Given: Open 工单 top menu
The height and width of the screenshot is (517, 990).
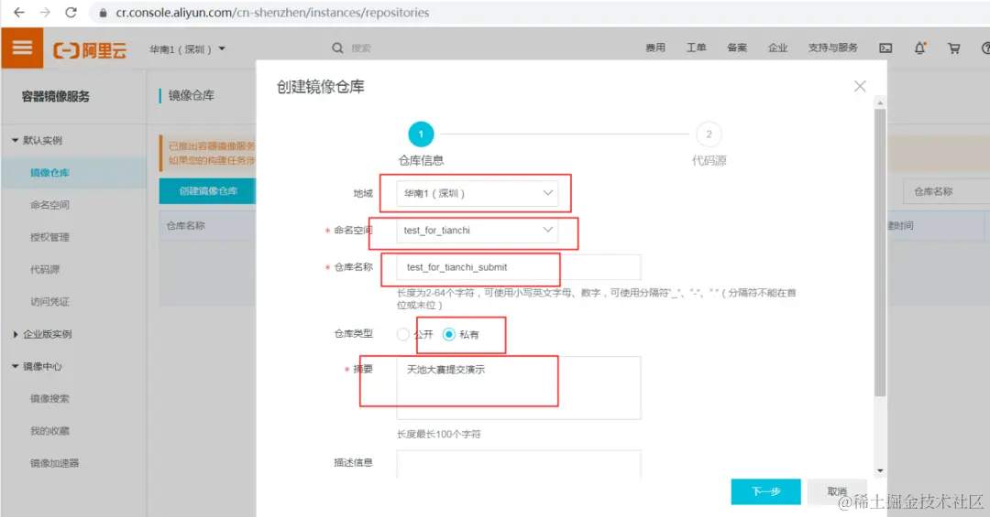Looking at the screenshot, I should (x=697, y=48).
